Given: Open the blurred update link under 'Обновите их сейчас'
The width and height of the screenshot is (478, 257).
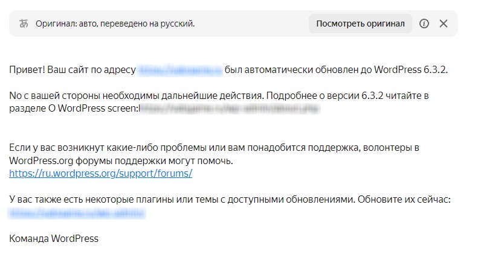Looking at the screenshot, I should [77, 212].
